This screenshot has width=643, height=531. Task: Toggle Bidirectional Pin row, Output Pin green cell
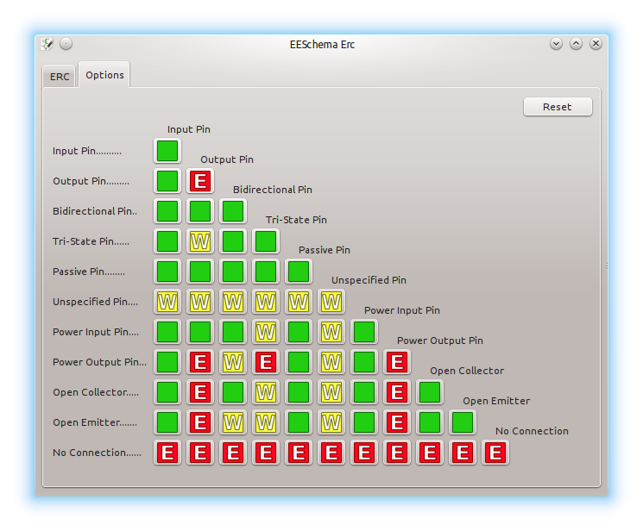point(200,211)
